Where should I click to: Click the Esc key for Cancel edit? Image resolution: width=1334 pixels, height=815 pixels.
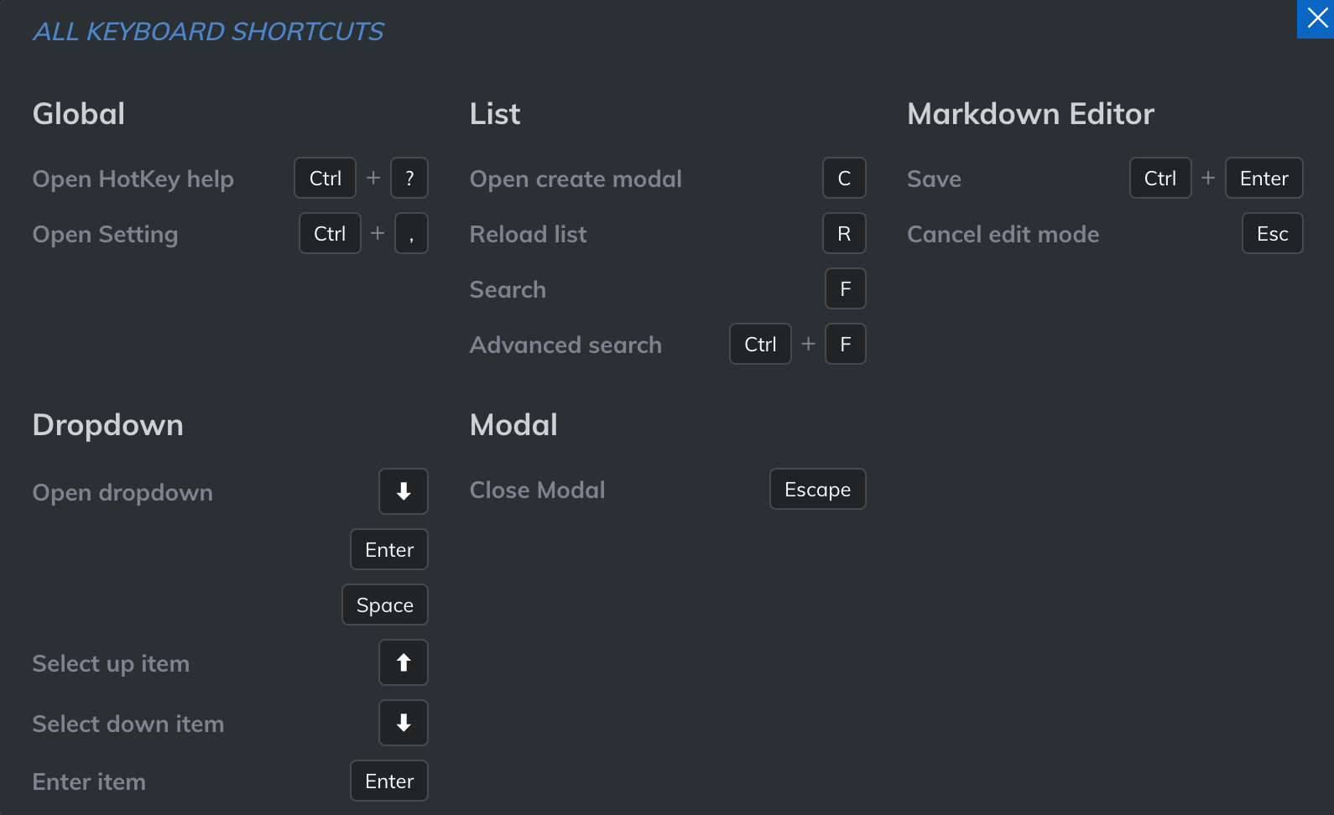(1272, 233)
